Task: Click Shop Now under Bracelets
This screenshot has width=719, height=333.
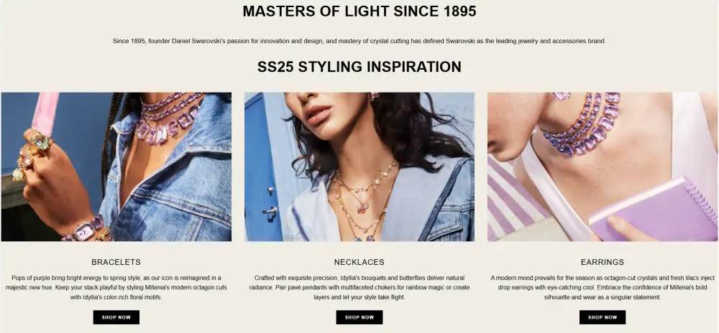Action: [x=116, y=317]
